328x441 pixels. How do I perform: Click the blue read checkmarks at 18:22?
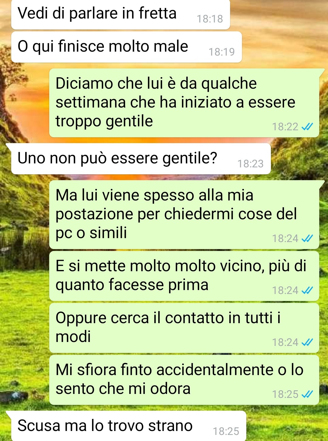307,127
